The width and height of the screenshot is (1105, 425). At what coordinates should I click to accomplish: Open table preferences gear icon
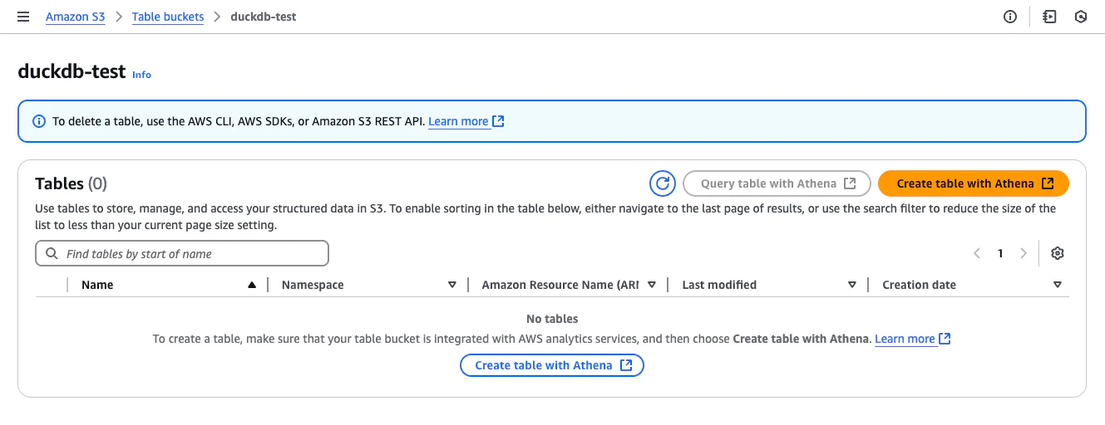(1058, 253)
